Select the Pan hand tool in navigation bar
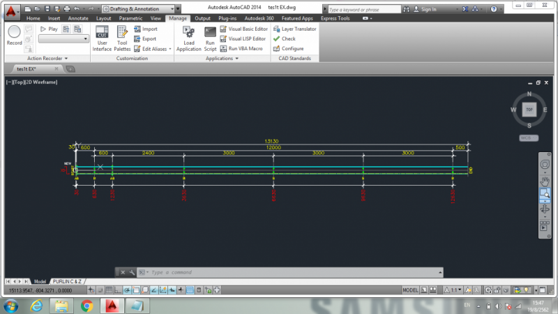Image resolution: width=558 pixels, height=314 pixels. [545, 181]
